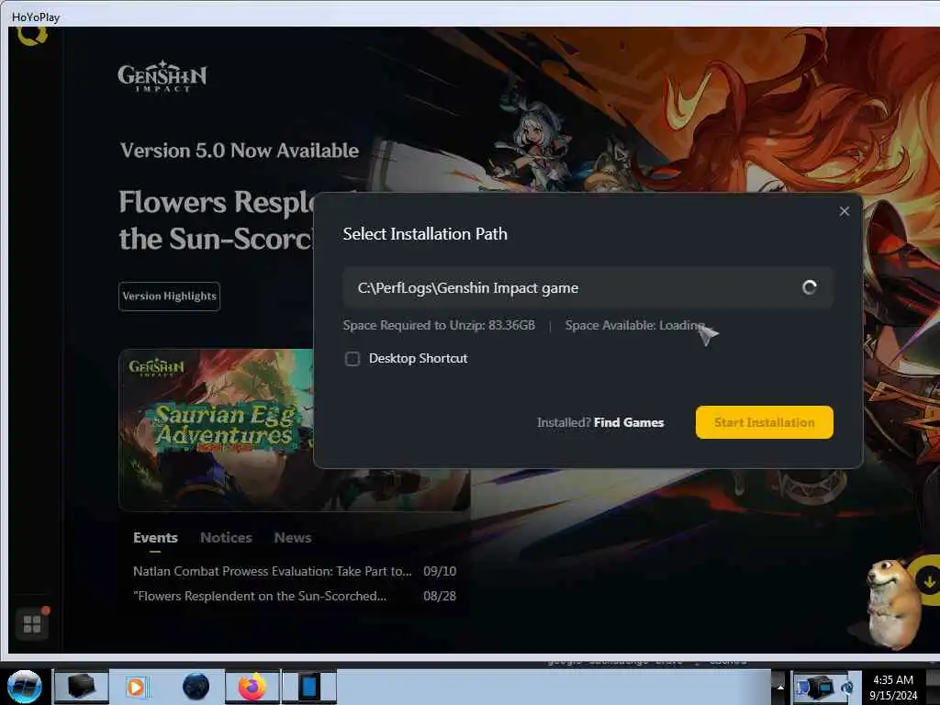This screenshot has width=940, height=705.
Task: Click the Find Games link
Action: point(629,422)
